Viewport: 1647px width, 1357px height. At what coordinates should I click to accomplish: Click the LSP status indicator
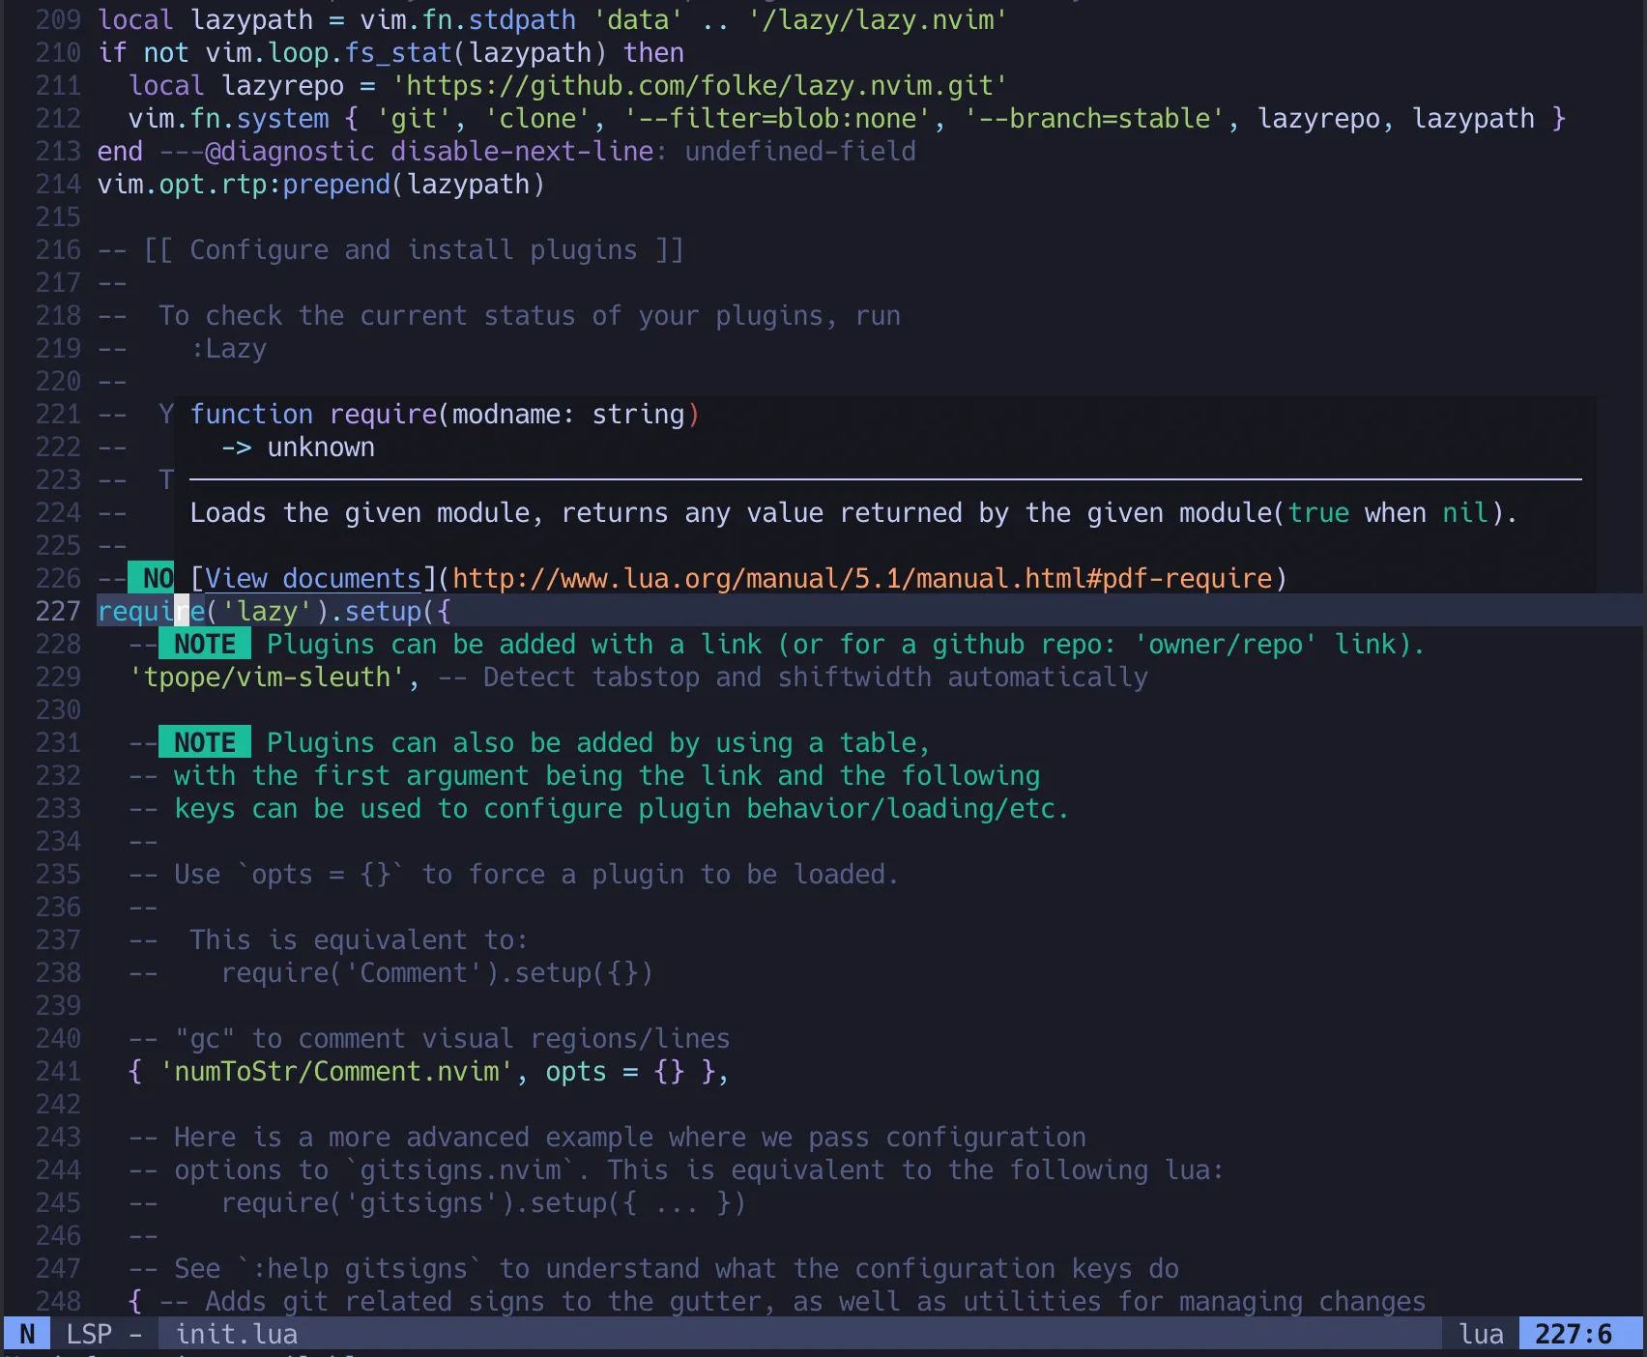pyautogui.click(x=89, y=1333)
